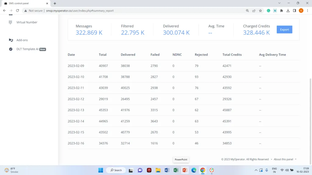312x175 pixels.
Task: Click total credits 43592 for 2023-02-11
Action: (227, 88)
